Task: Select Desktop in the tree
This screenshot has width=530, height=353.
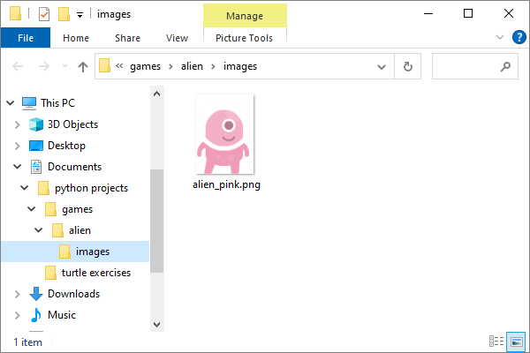Action: coord(66,146)
